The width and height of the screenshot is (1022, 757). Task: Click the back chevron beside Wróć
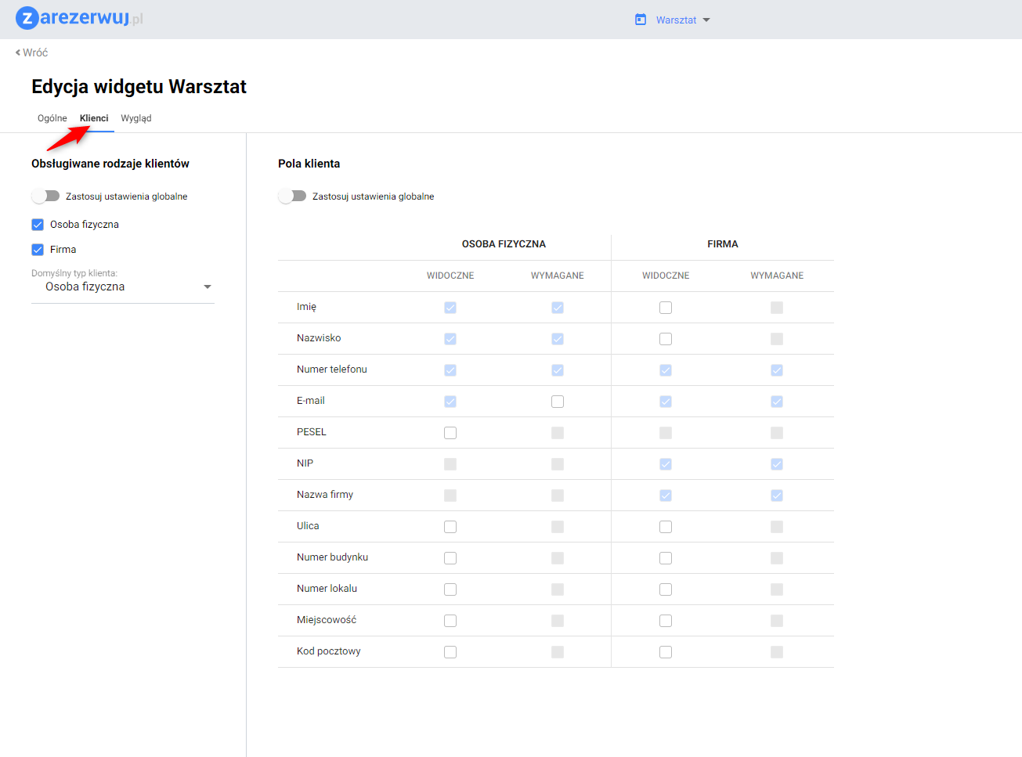(x=18, y=52)
